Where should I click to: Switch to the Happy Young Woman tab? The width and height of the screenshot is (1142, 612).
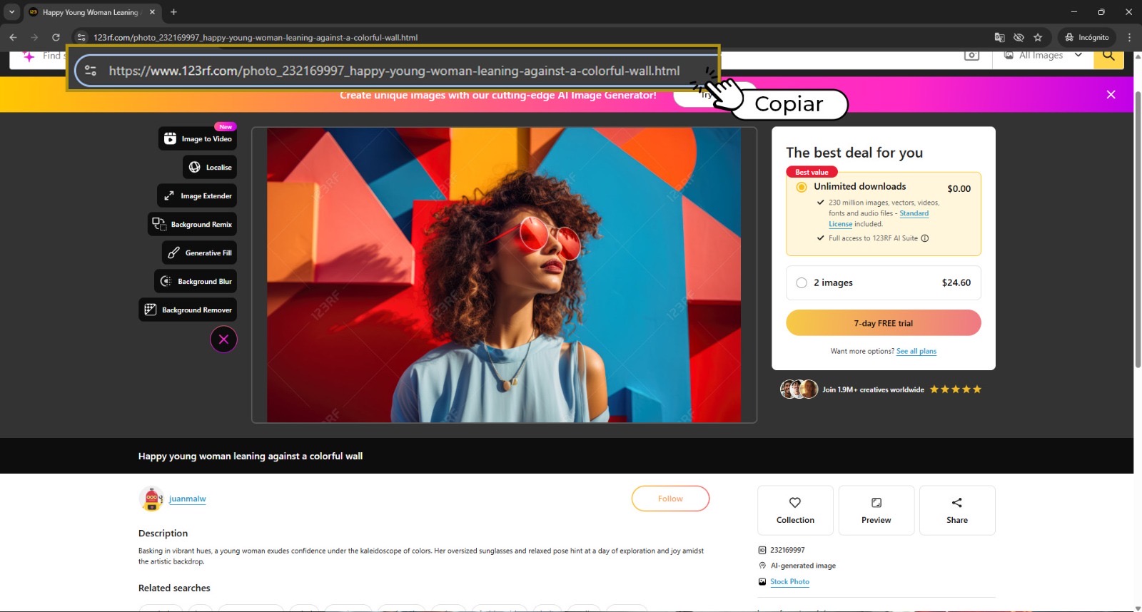pos(90,12)
